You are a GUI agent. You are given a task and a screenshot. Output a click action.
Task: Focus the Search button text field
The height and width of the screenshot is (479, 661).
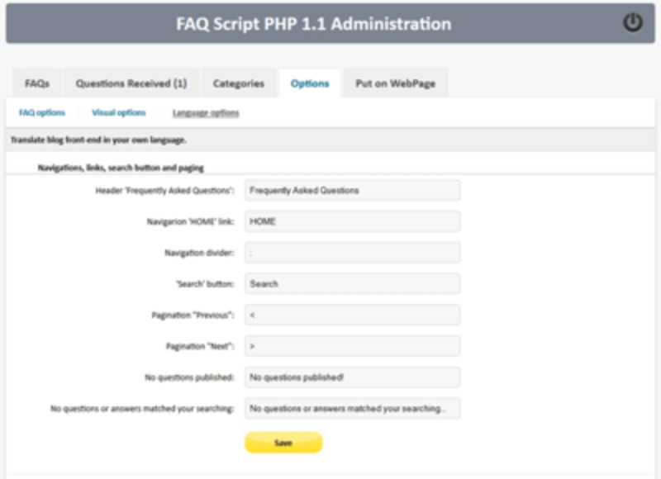pyautogui.click(x=353, y=284)
